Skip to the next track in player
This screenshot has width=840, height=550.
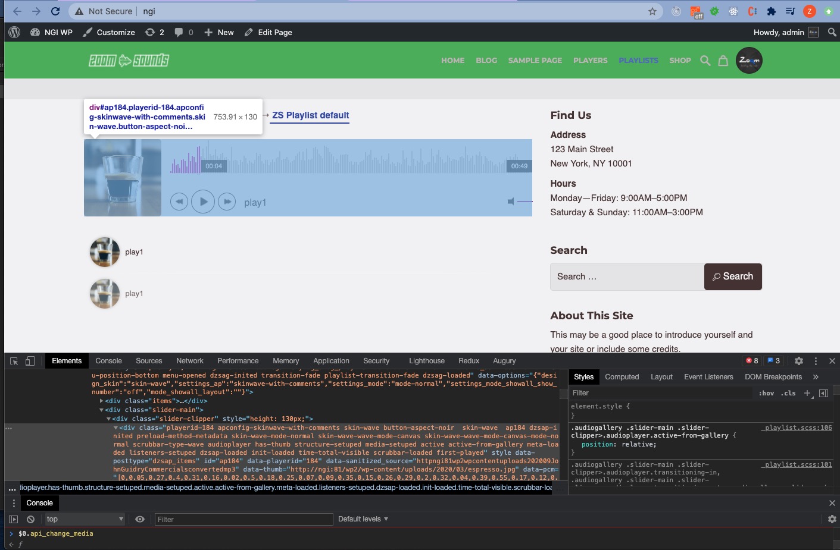point(227,202)
